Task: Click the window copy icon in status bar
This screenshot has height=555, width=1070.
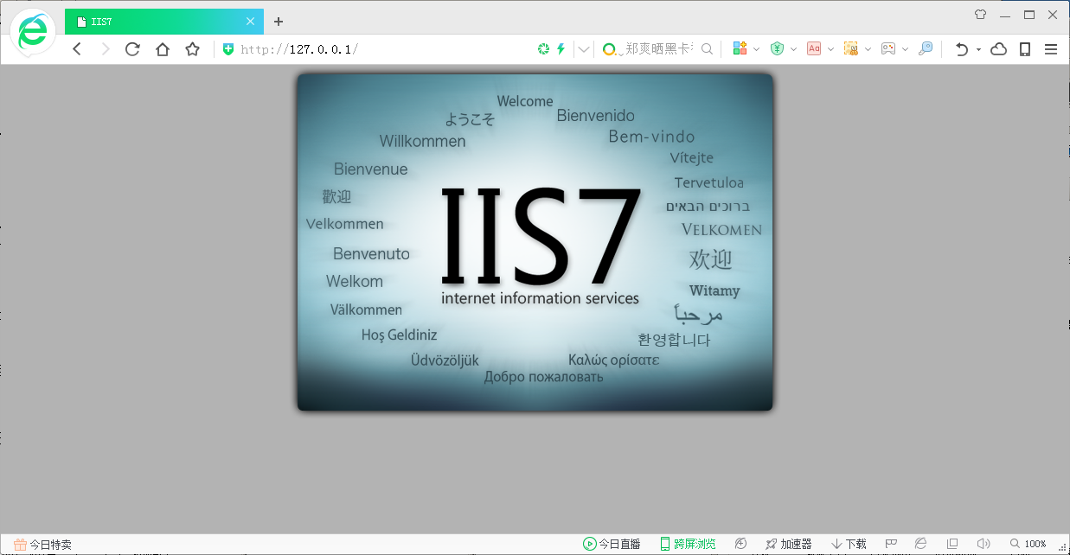Action: [x=952, y=544]
